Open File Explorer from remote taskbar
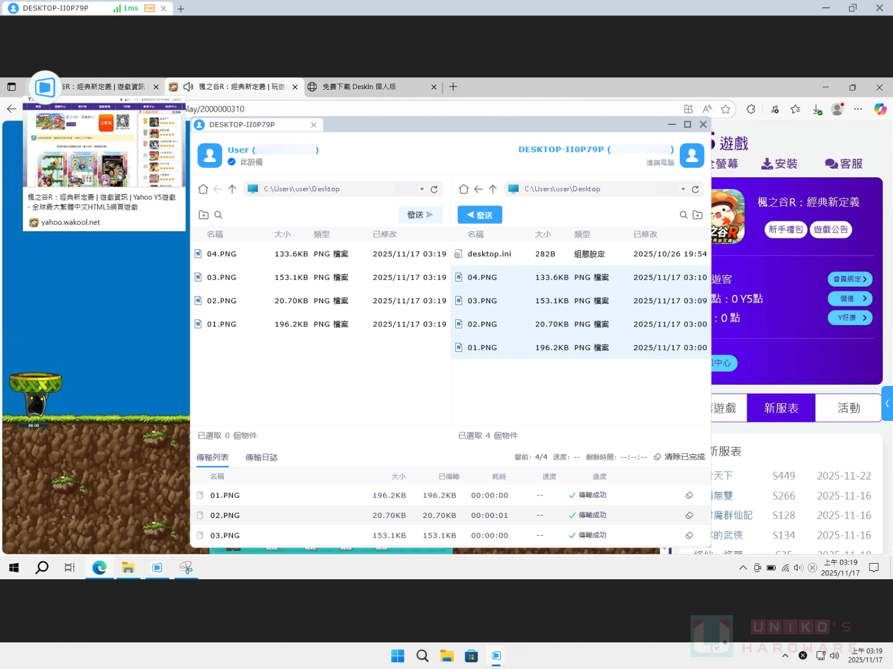Viewport: 893px width, 669px height. click(128, 568)
